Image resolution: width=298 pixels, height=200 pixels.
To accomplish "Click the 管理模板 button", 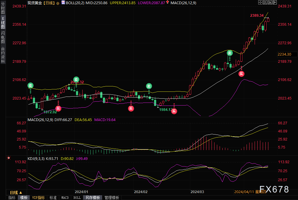I will [x=112, y=198].
